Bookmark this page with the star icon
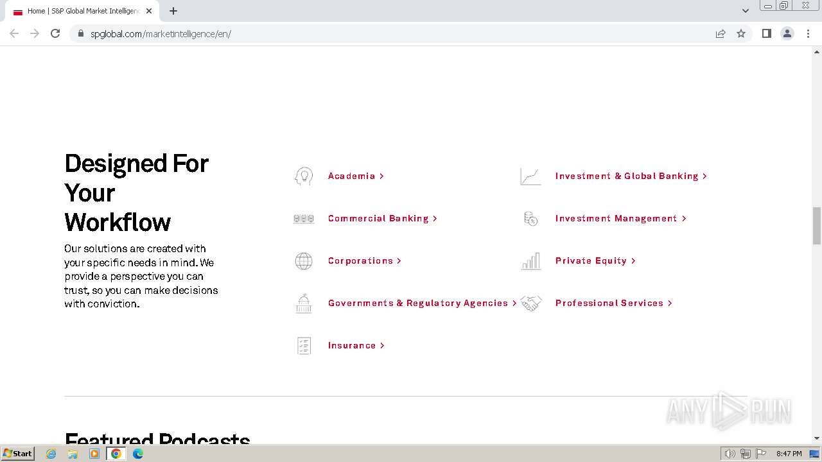 741,33
